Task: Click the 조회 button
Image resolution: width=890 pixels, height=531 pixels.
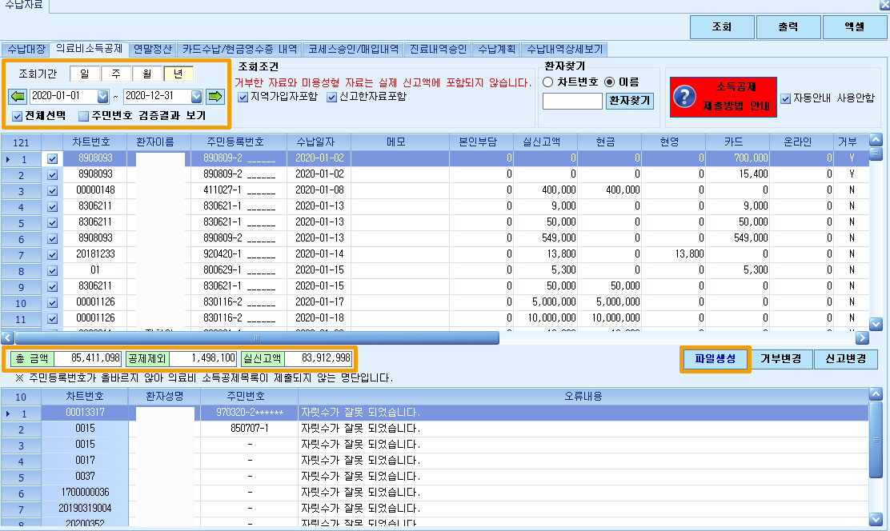Action: click(722, 26)
